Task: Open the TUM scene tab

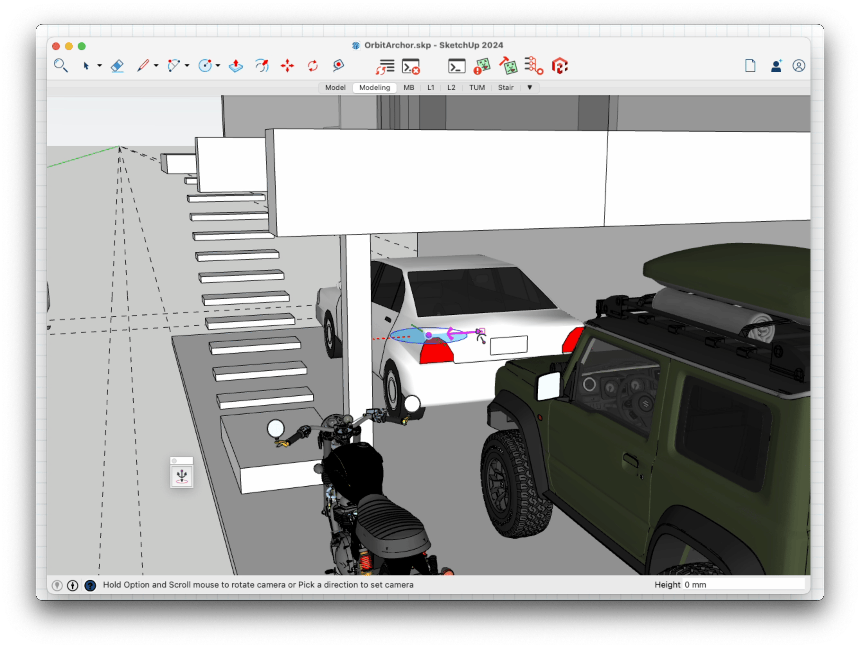Action: [477, 87]
